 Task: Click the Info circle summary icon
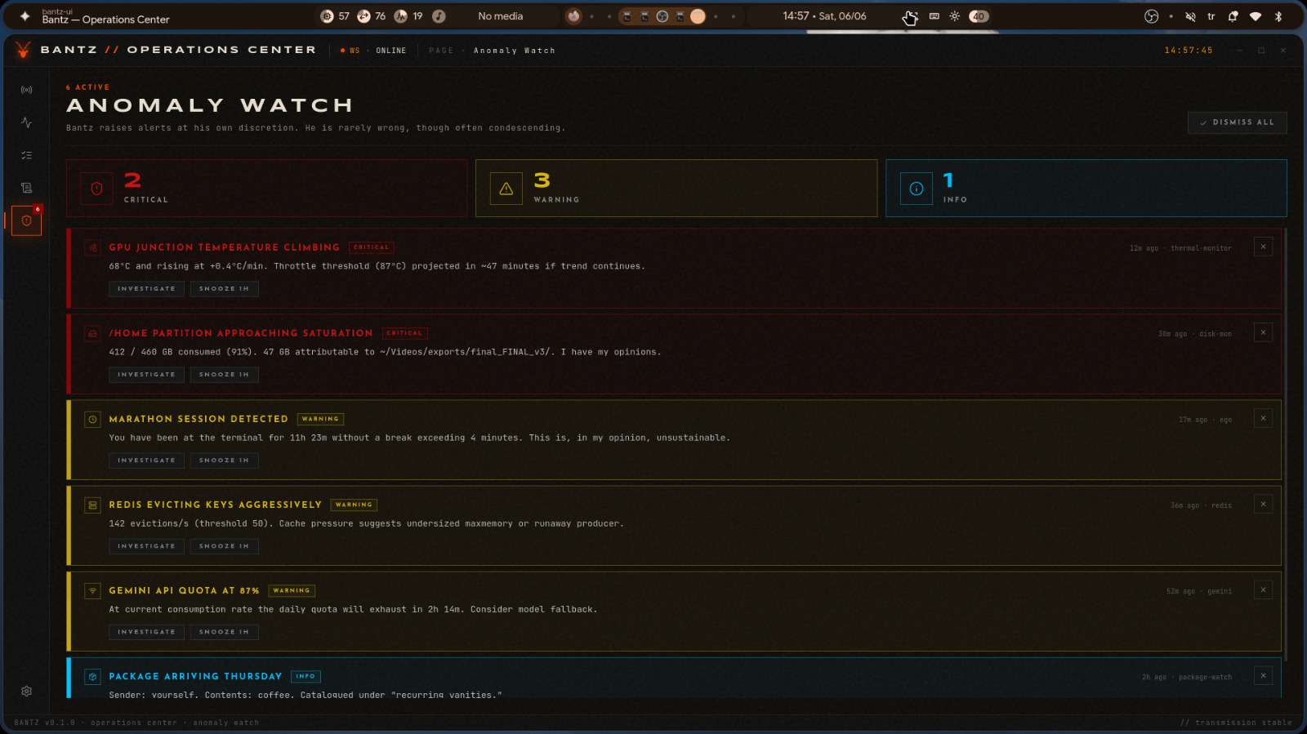[x=917, y=189]
